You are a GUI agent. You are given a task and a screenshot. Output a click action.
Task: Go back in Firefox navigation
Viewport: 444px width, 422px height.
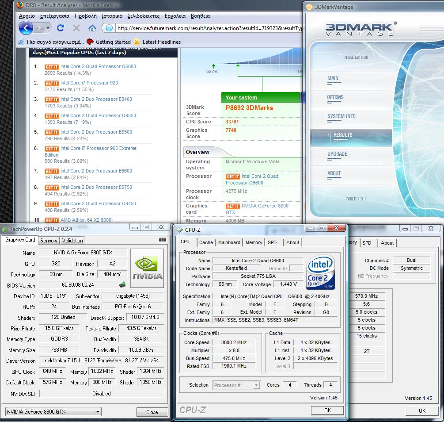click(26, 28)
